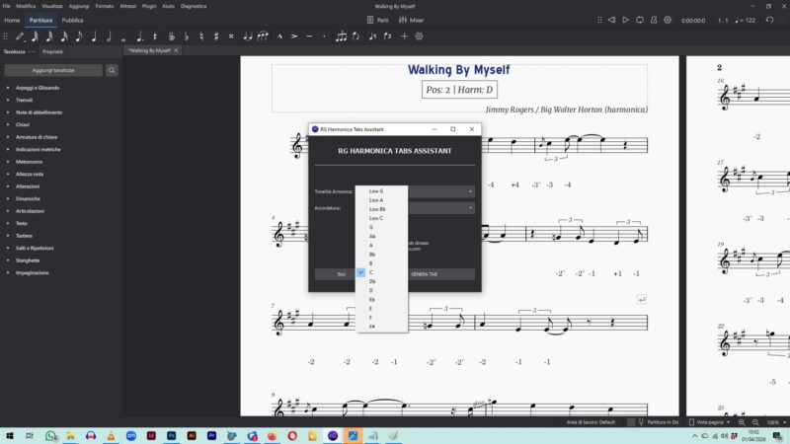Image resolution: width=790 pixels, height=444 pixels.
Task: Open the Plugin menu
Action: (x=149, y=6)
